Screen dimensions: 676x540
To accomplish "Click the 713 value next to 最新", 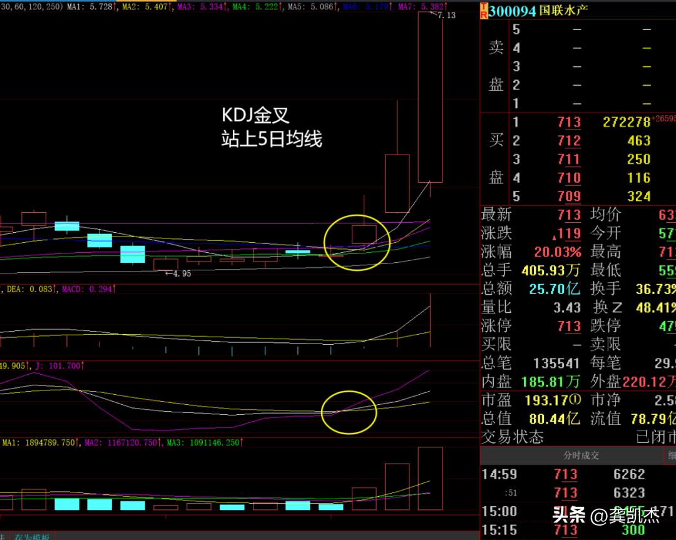I will click(x=569, y=215).
